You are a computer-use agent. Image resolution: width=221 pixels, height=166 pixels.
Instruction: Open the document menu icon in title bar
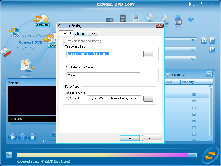click(191, 4)
